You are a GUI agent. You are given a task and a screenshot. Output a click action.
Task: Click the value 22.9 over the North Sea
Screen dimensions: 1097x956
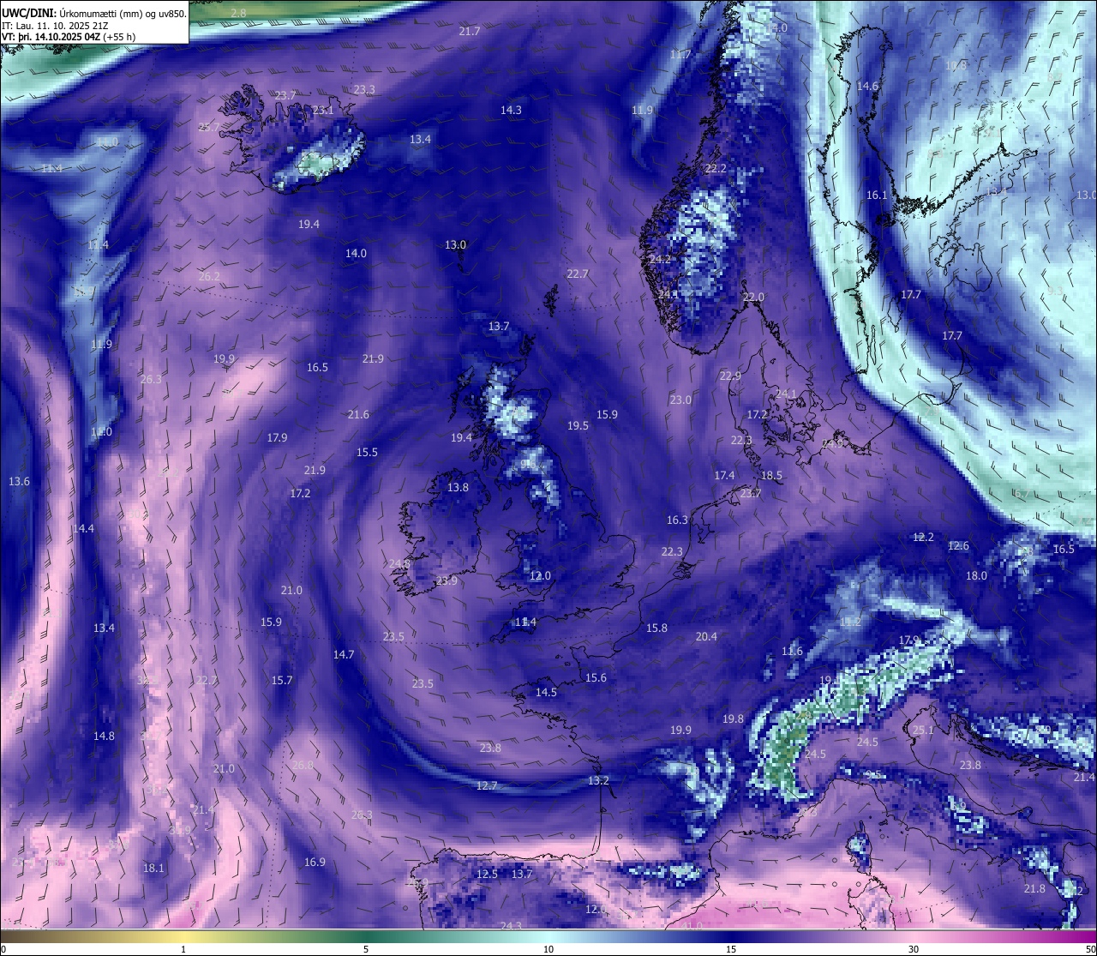click(730, 376)
